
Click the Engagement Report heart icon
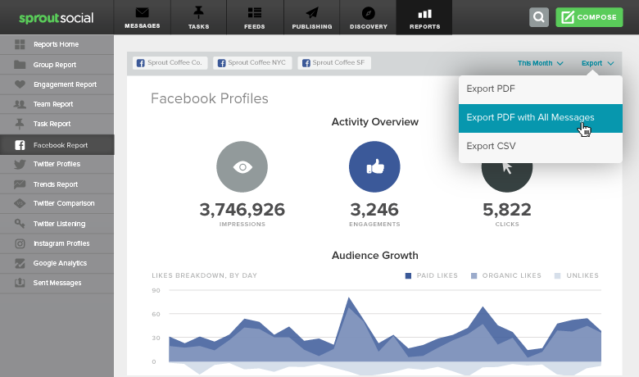(x=20, y=84)
